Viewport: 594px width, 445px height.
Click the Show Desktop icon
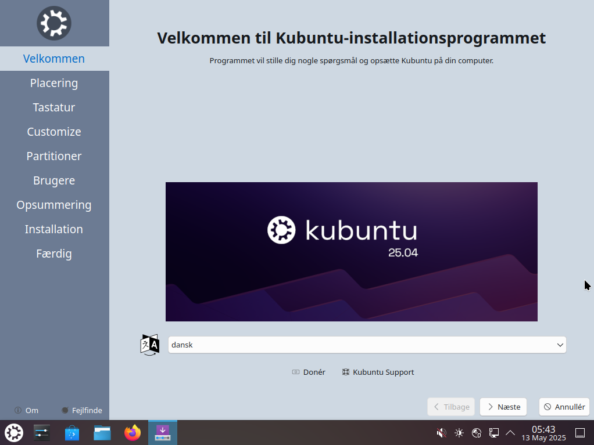click(x=580, y=433)
